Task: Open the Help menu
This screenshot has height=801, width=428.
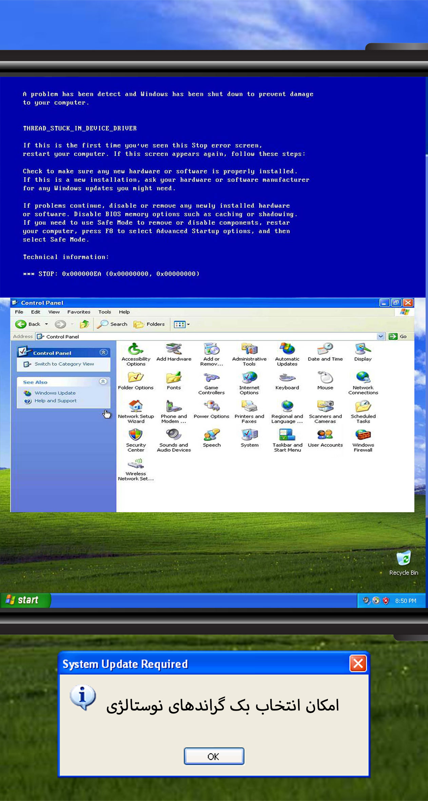Action: (124, 312)
